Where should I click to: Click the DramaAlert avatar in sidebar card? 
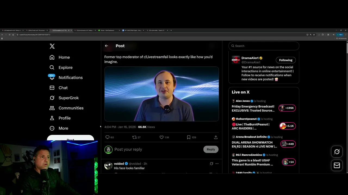point(236,60)
